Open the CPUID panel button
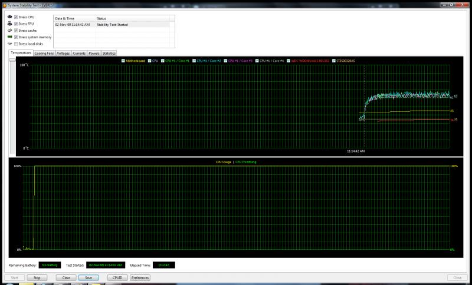 117,278
